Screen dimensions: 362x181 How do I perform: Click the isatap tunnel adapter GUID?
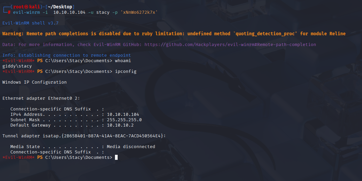click(x=112, y=136)
